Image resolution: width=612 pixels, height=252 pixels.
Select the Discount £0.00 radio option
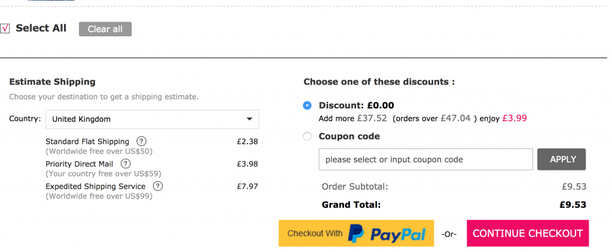(307, 105)
